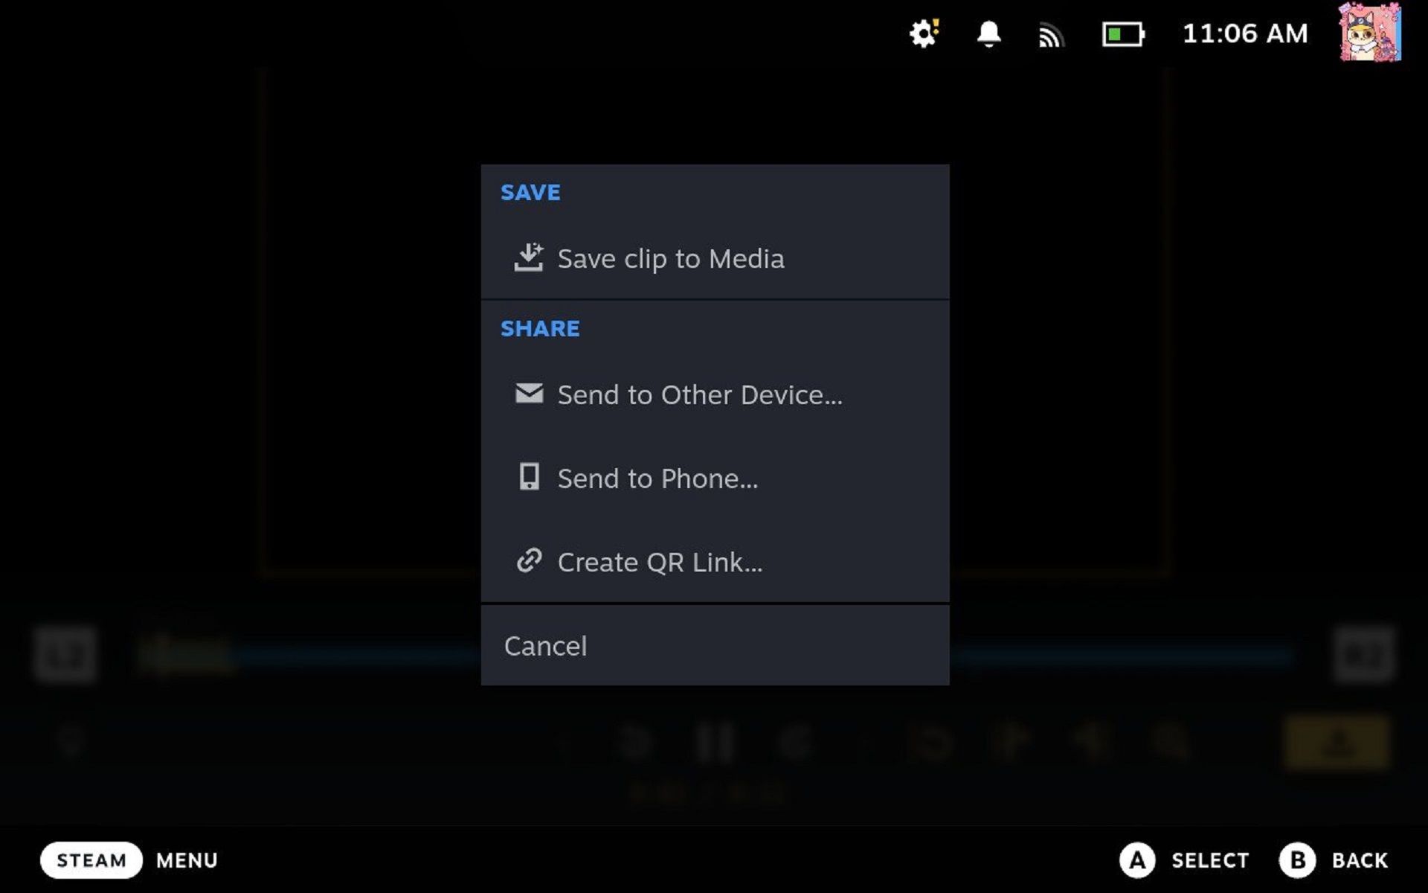Click the battery status icon
This screenshot has height=893, width=1428.
1123,35
